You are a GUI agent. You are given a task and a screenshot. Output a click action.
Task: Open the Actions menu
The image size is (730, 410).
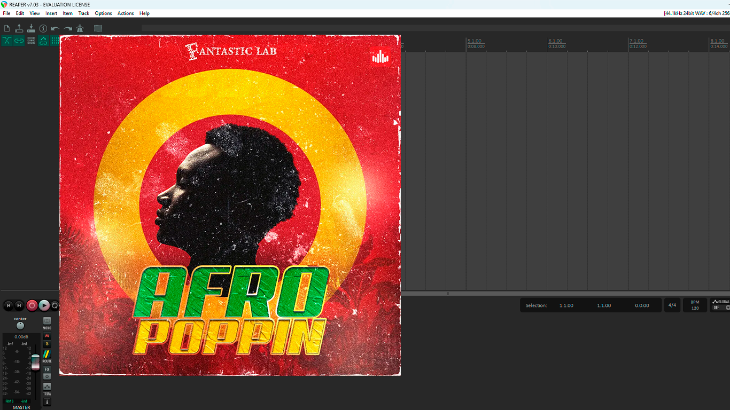[x=126, y=13]
